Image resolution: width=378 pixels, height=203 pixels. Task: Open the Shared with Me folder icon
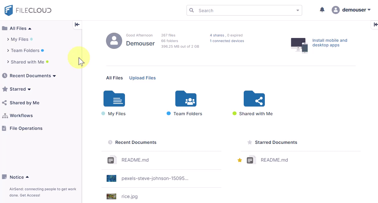pos(254,99)
